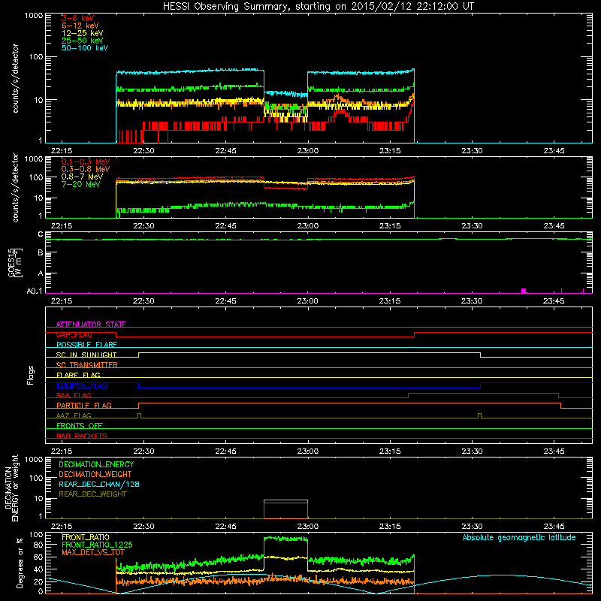Select the "DECIMATION_ENERGY" legend label
The width and height of the screenshot is (601, 601).
click(x=96, y=464)
